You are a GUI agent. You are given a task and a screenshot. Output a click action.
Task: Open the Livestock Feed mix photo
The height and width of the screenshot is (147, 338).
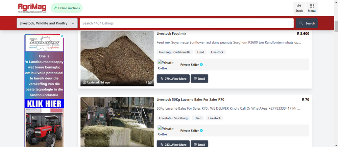click(117, 59)
